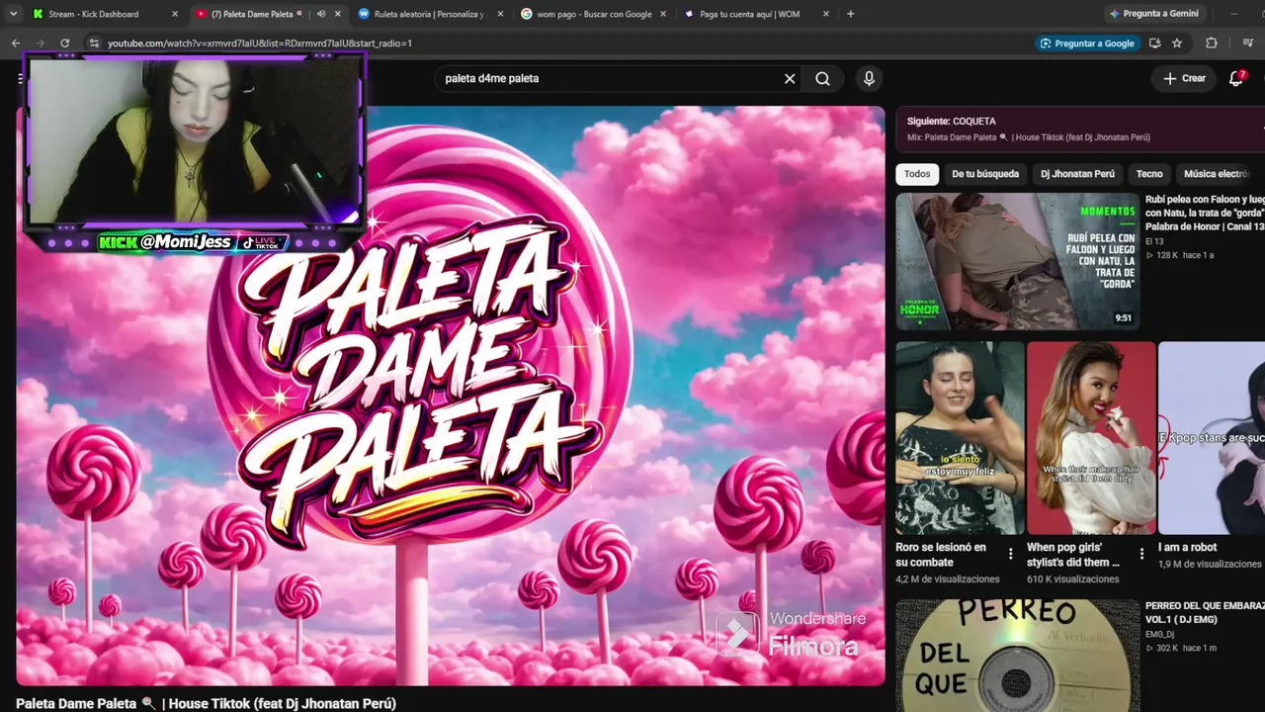1265x712 pixels.
Task: Close the wom pago Google tab
Action: pos(662,14)
